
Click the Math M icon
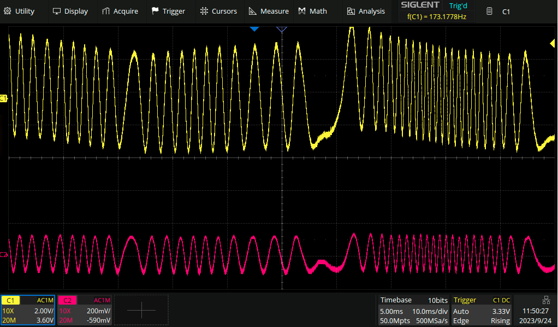point(302,11)
